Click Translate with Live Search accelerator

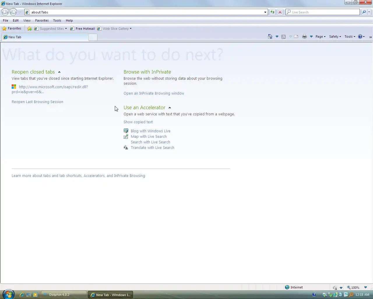click(x=152, y=147)
